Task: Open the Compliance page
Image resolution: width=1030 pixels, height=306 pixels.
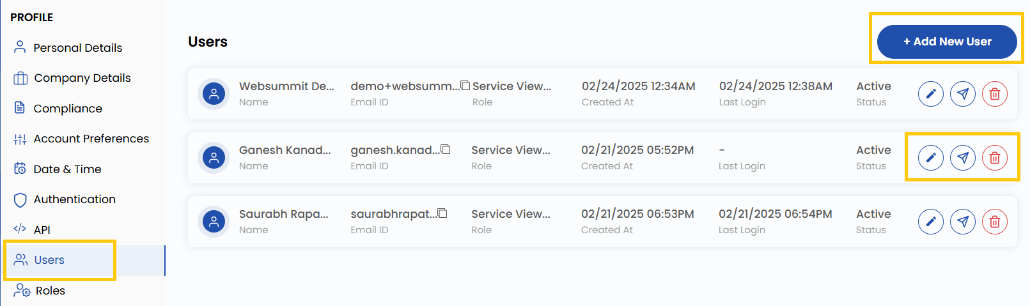Action: [68, 109]
